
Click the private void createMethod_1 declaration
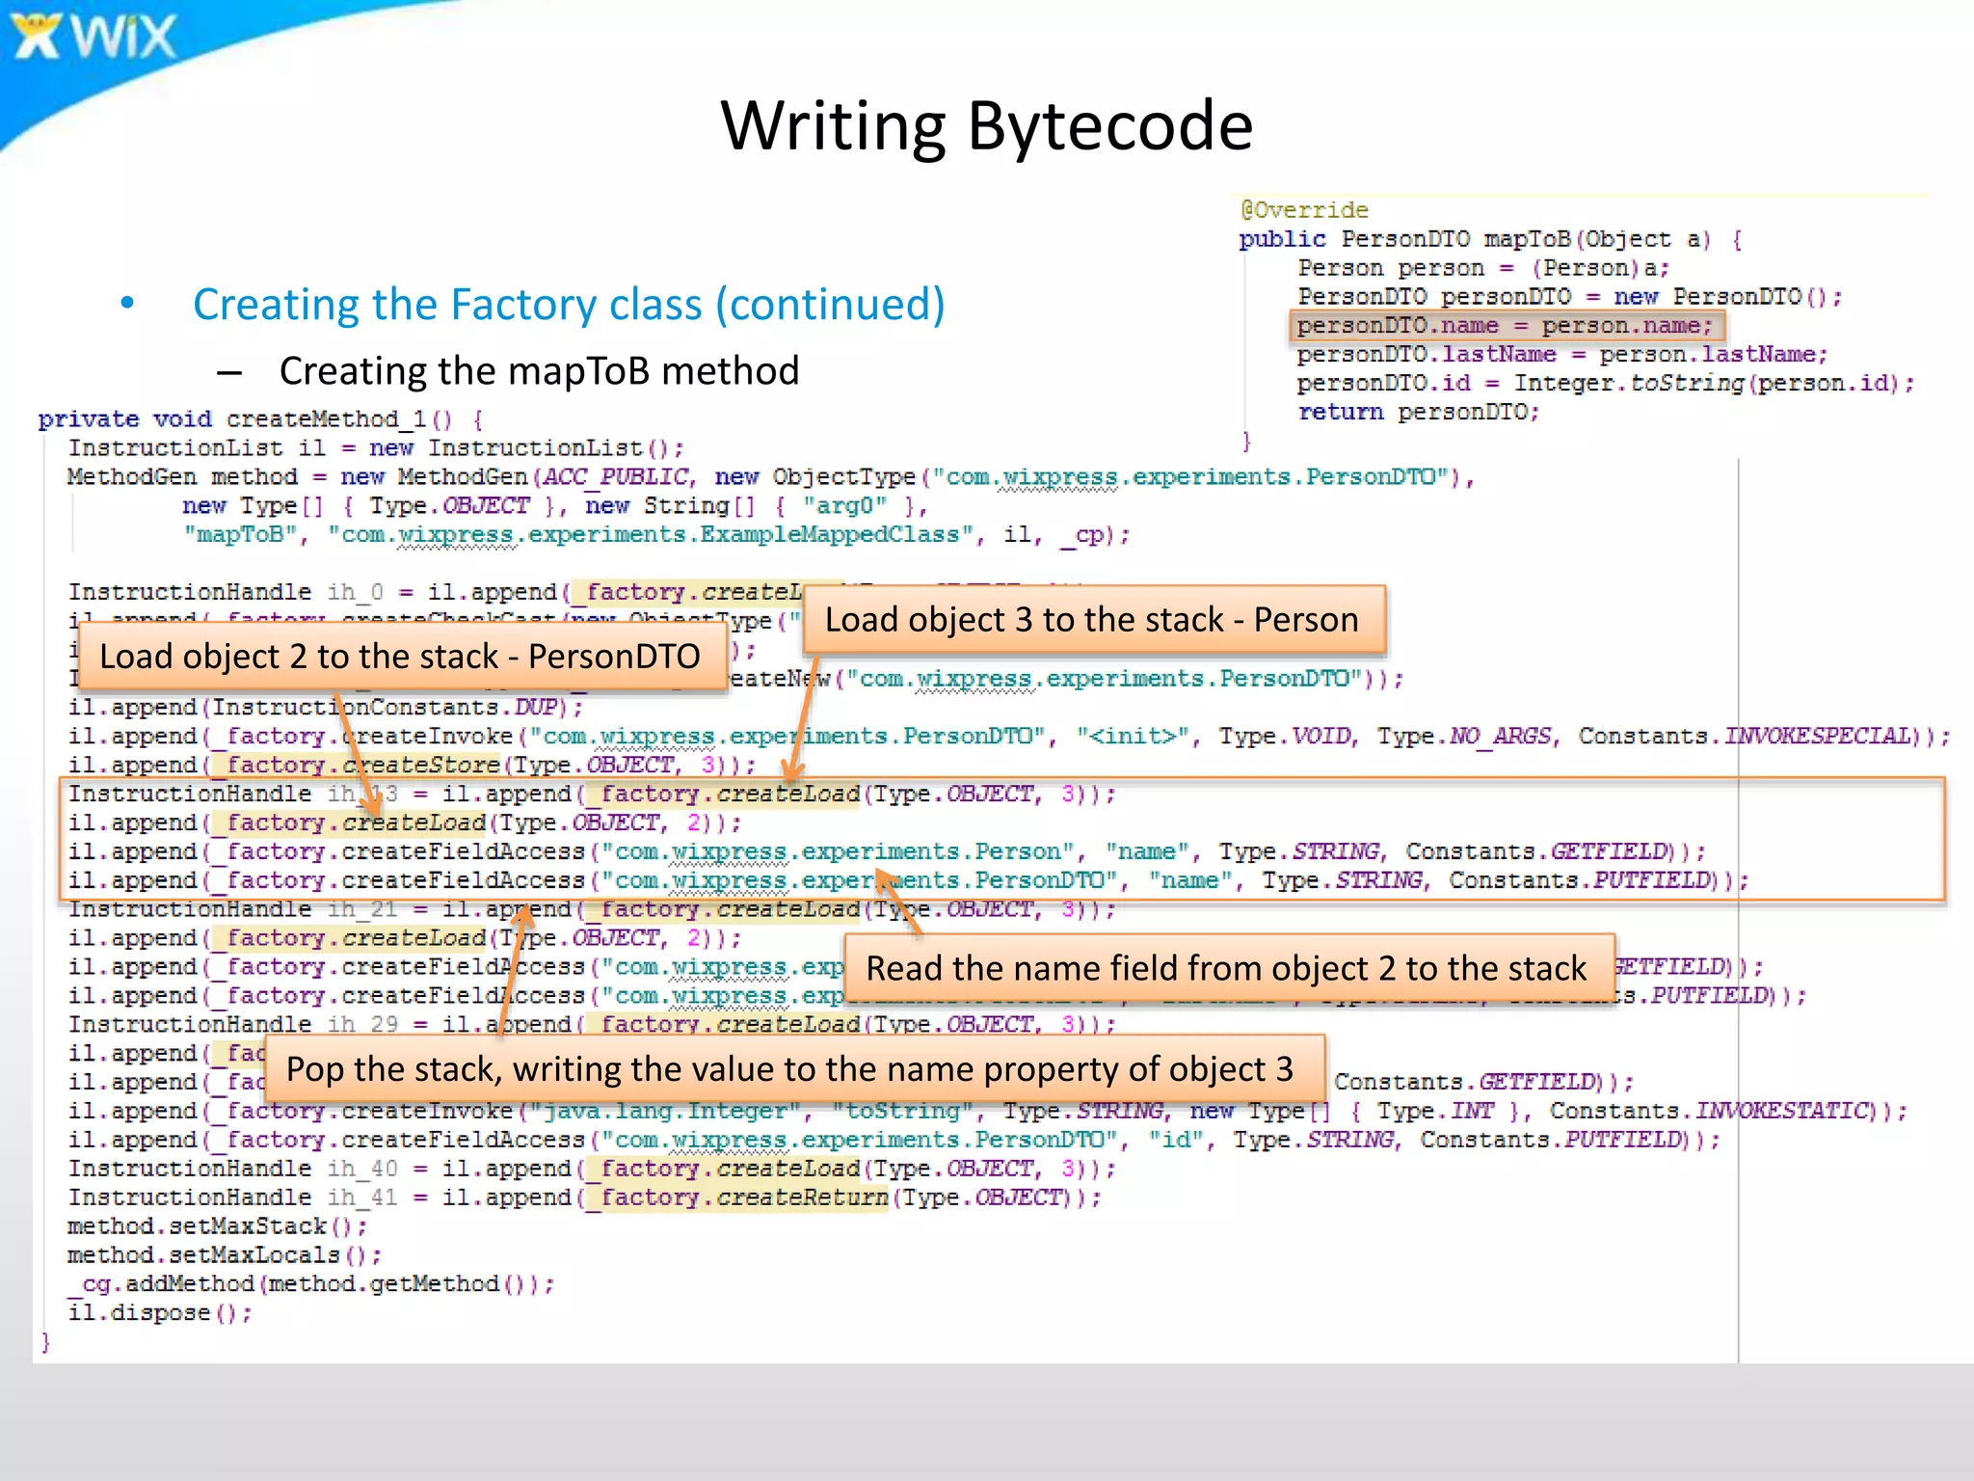tap(260, 419)
